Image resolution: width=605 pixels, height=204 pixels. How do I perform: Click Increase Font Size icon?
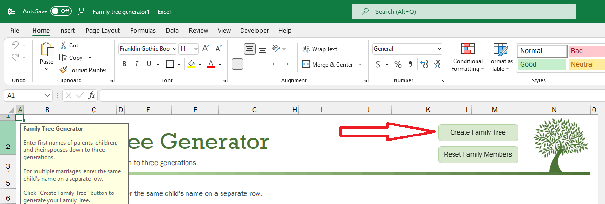pos(206,49)
